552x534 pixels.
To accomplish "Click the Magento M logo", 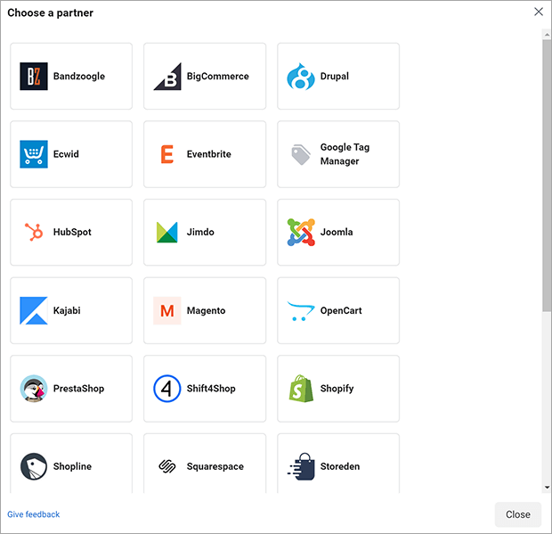I will pos(167,310).
